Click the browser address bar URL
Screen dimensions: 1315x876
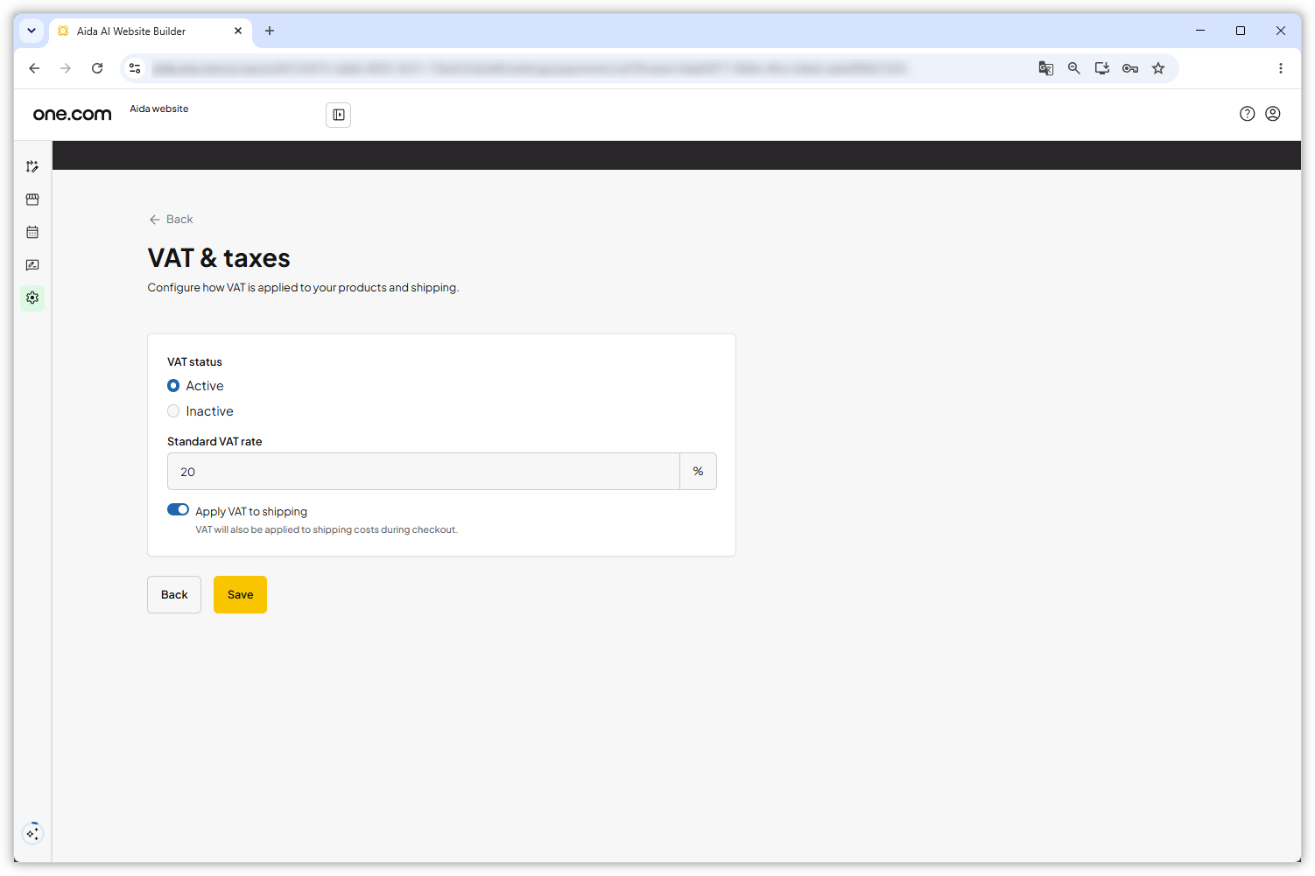tap(530, 68)
